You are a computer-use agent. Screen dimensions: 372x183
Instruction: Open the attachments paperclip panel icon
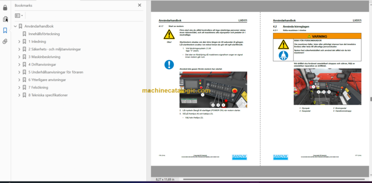click(x=5, y=42)
